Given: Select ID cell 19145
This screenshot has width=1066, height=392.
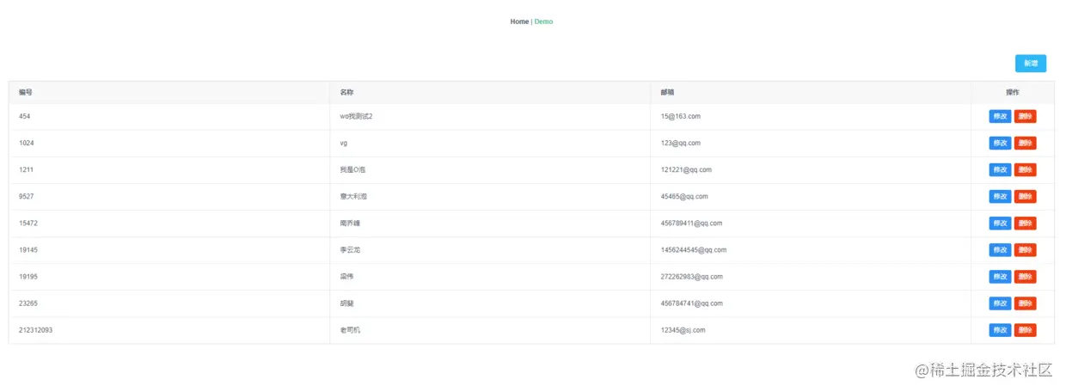Looking at the screenshot, I should tap(169, 249).
